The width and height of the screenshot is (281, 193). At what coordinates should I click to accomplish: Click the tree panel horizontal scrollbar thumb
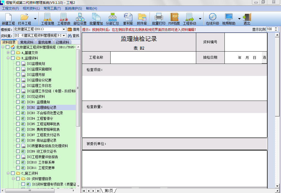(30, 191)
